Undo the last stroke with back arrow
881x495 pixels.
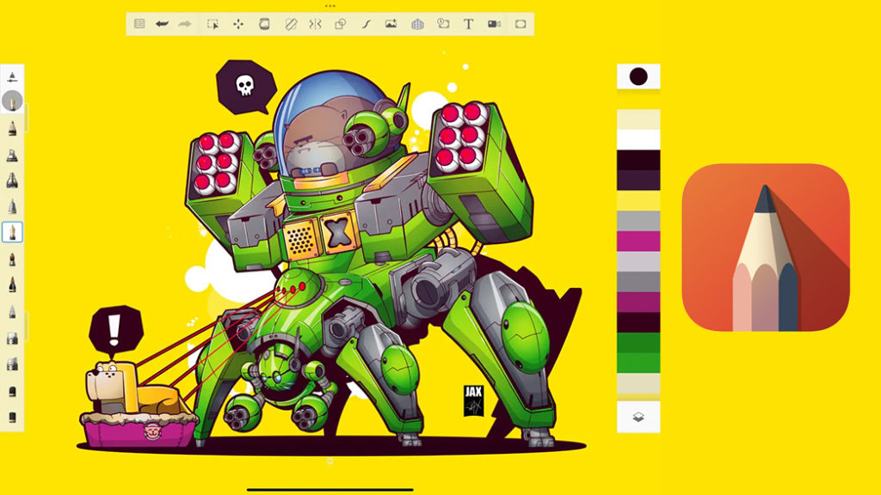pos(162,24)
